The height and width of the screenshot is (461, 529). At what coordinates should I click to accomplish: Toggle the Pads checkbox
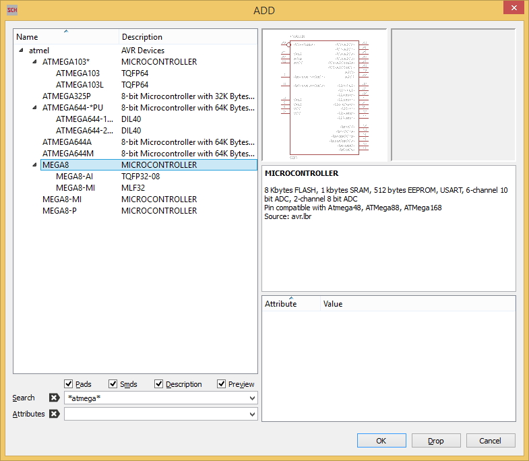[69, 383]
